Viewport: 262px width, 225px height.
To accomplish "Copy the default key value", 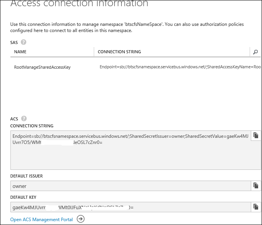I will pos(256,207).
